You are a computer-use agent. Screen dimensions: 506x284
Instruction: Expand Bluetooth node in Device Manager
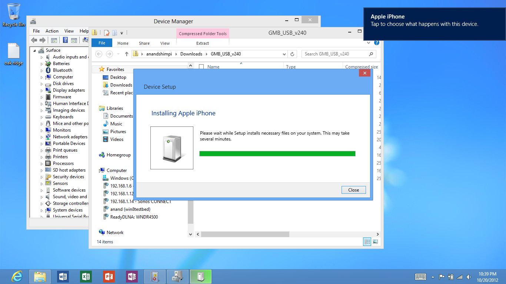(x=42, y=70)
